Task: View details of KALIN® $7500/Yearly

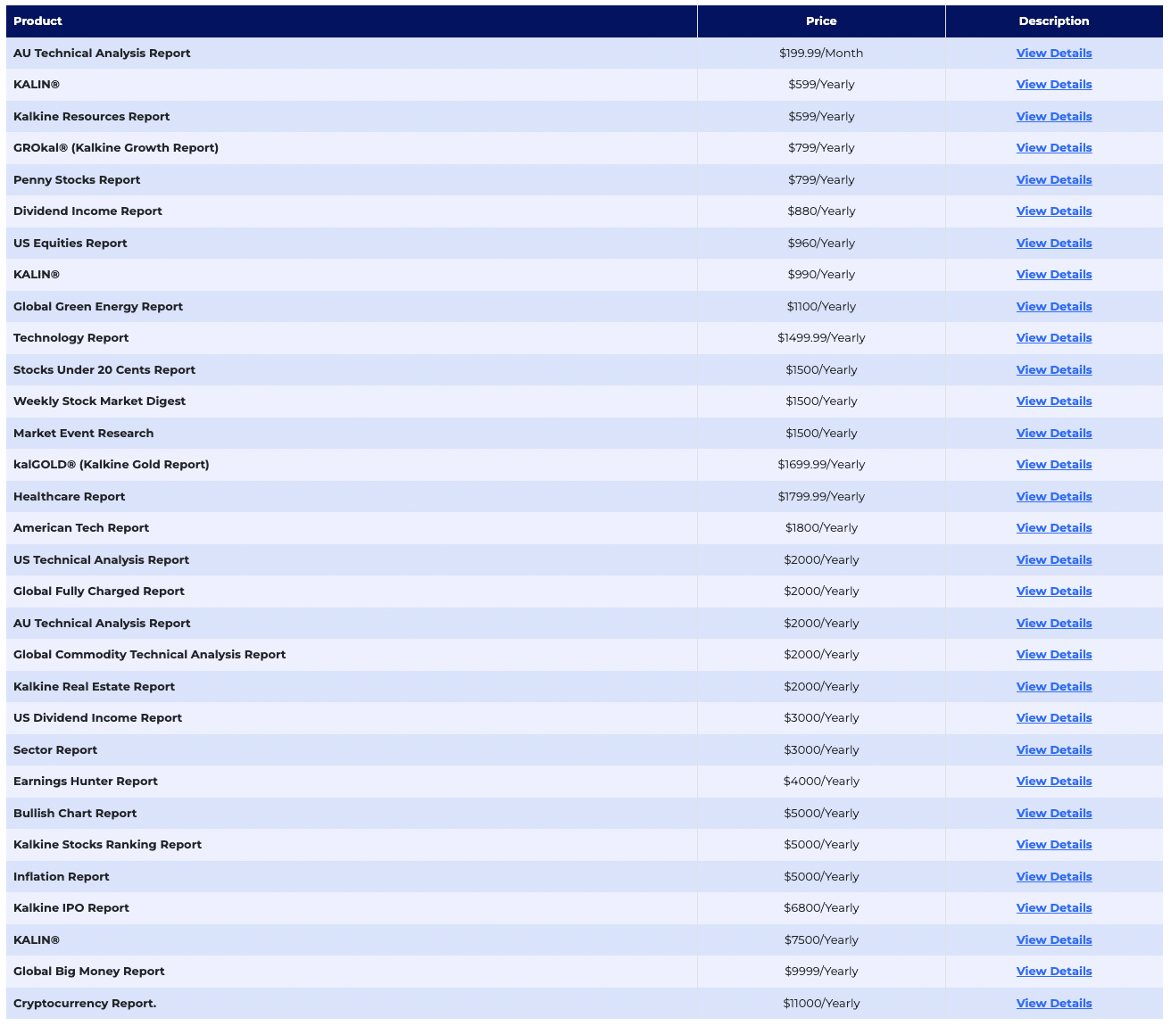Action: click(1054, 939)
